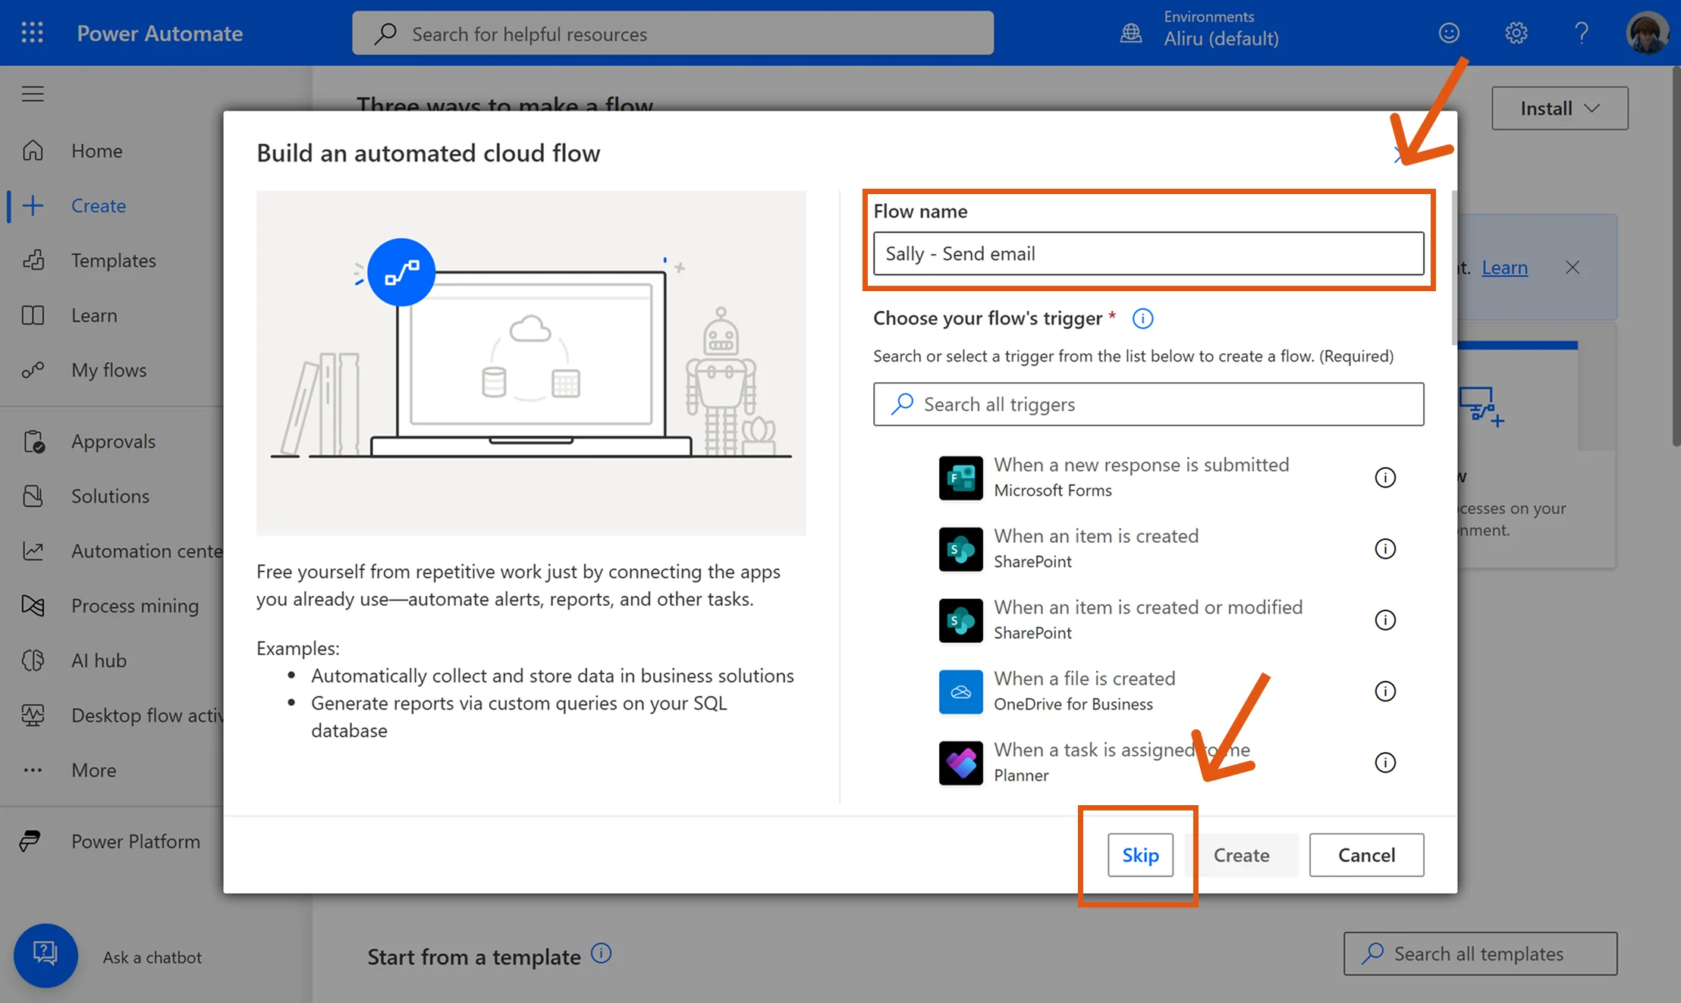The image size is (1681, 1003).
Task: Open the help question mark icon
Action: (1582, 33)
